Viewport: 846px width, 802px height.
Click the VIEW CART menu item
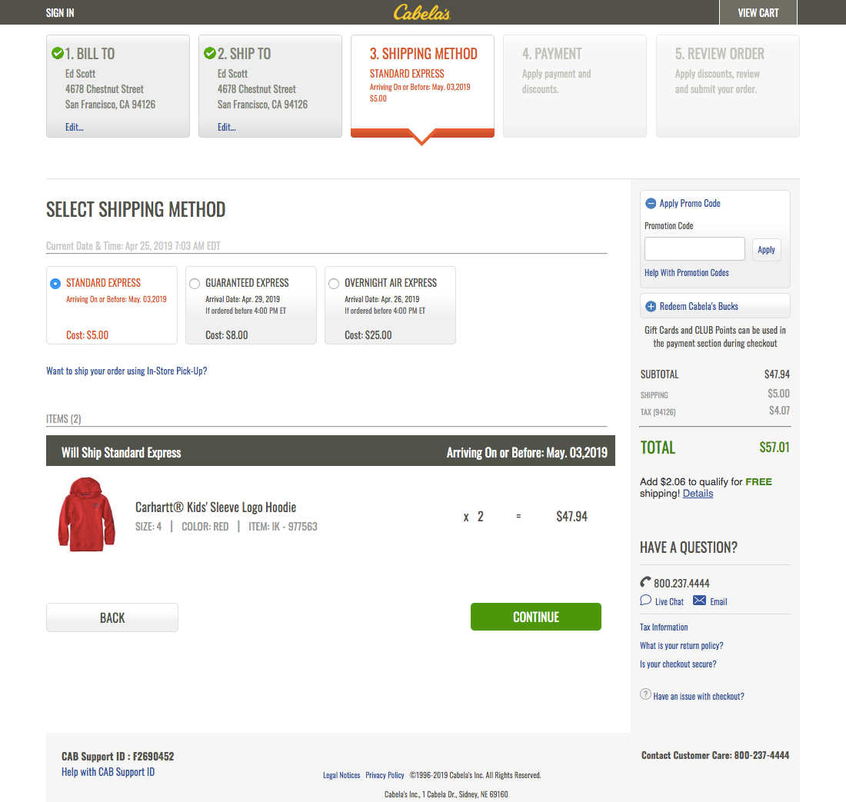tap(758, 12)
